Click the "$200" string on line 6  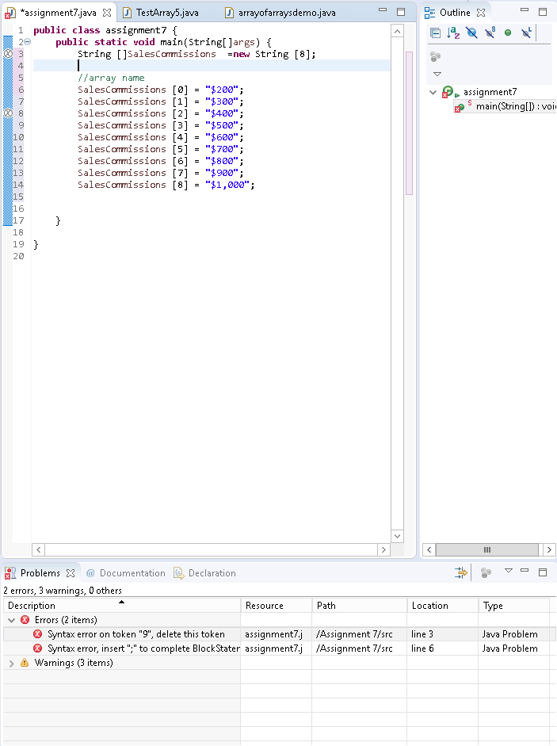tap(222, 90)
